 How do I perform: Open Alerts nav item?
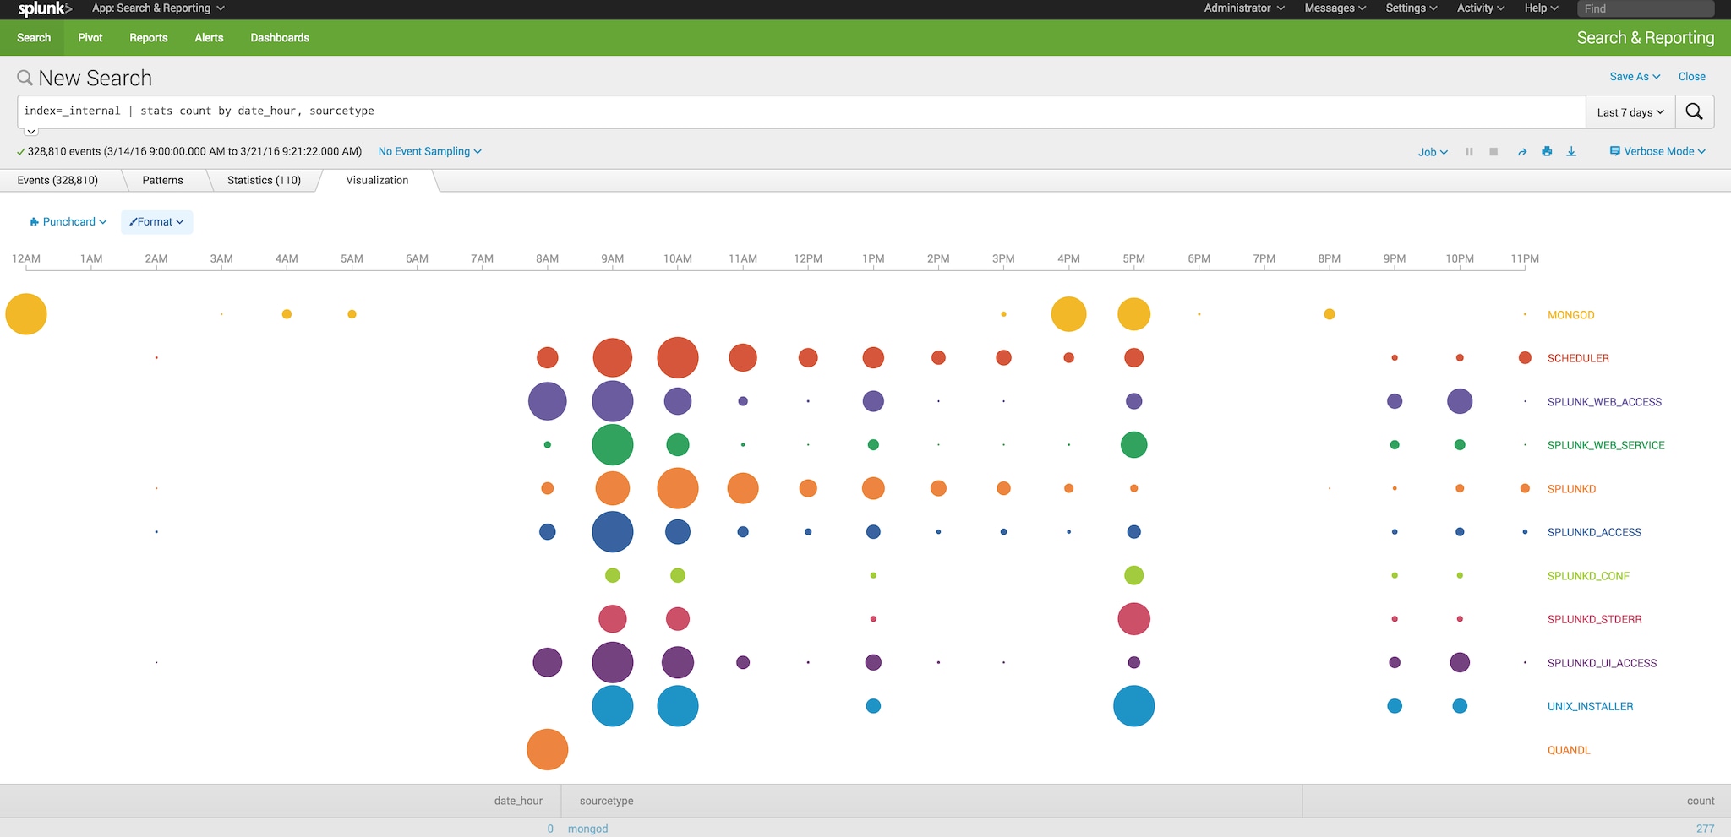click(209, 38)
